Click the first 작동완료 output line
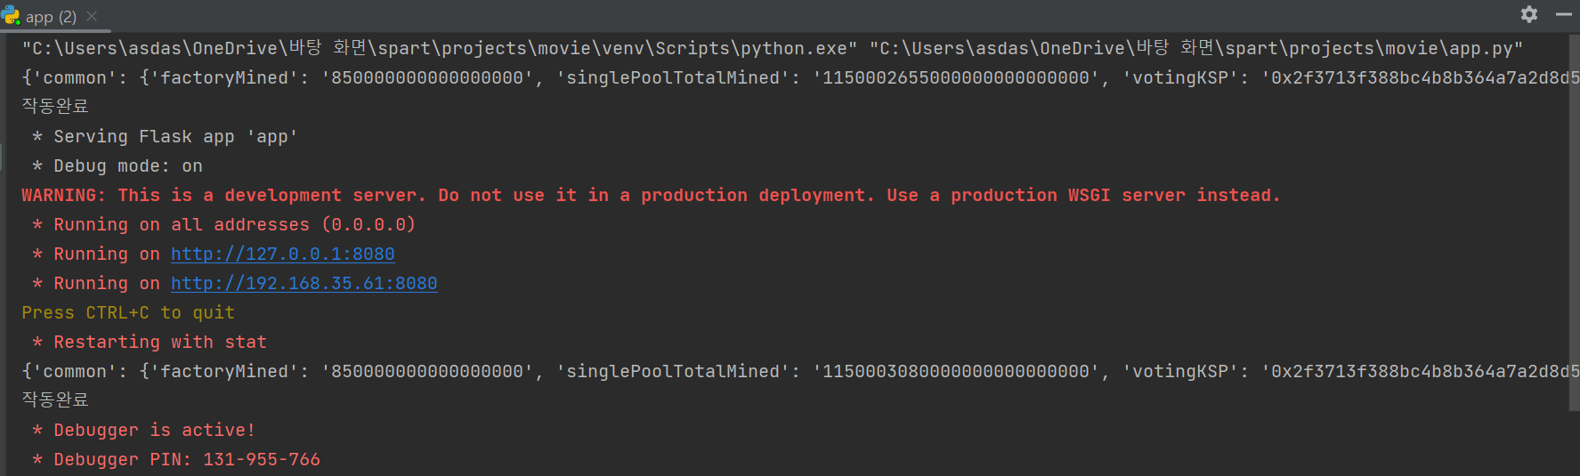The image size is (1580, 476). [55, 106]
